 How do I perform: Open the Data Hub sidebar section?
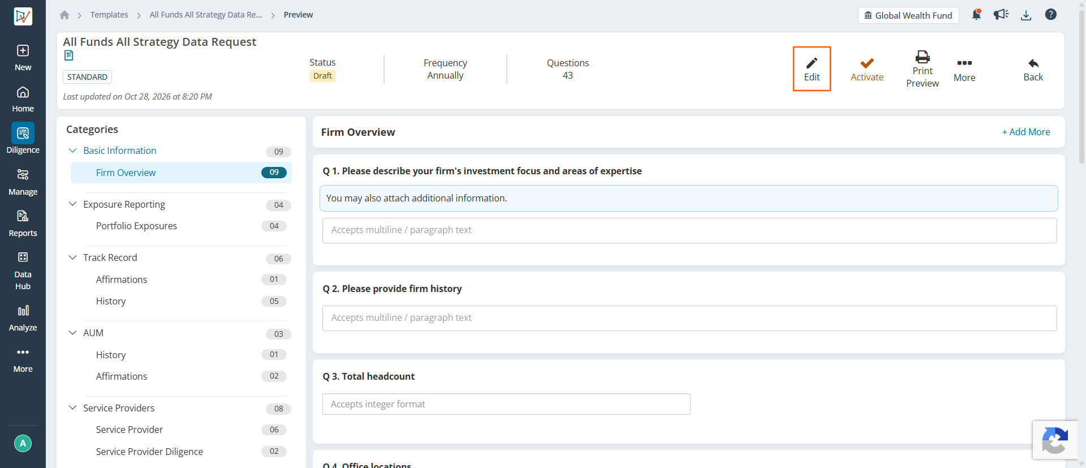click(23, 271)
